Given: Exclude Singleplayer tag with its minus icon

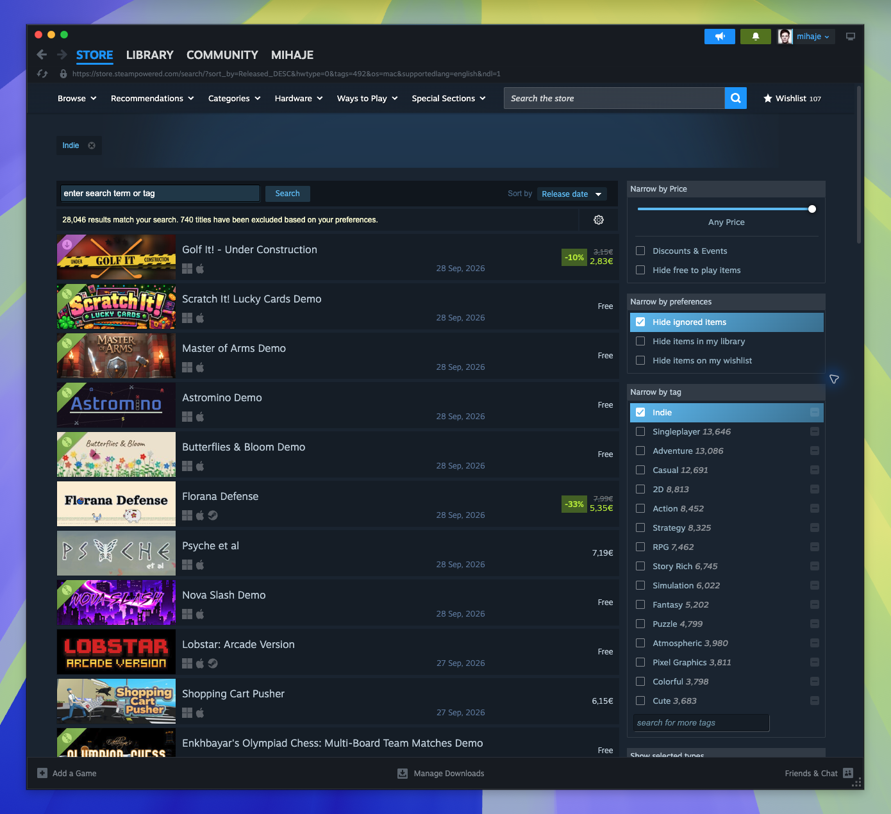Looking at the screenshot, I should [x=815, y=431].
